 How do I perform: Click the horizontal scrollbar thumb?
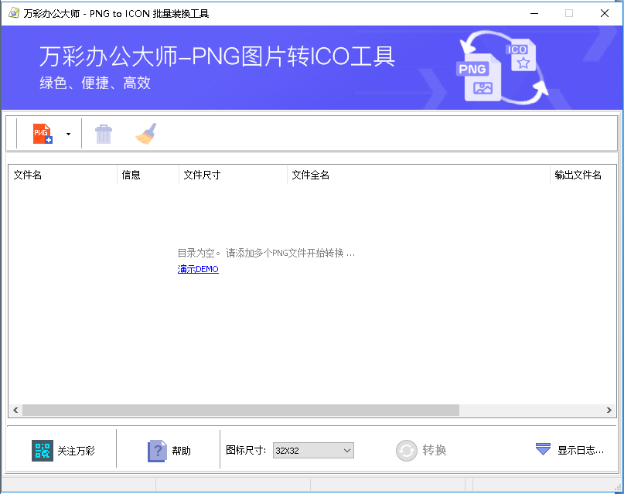[240, 410]
